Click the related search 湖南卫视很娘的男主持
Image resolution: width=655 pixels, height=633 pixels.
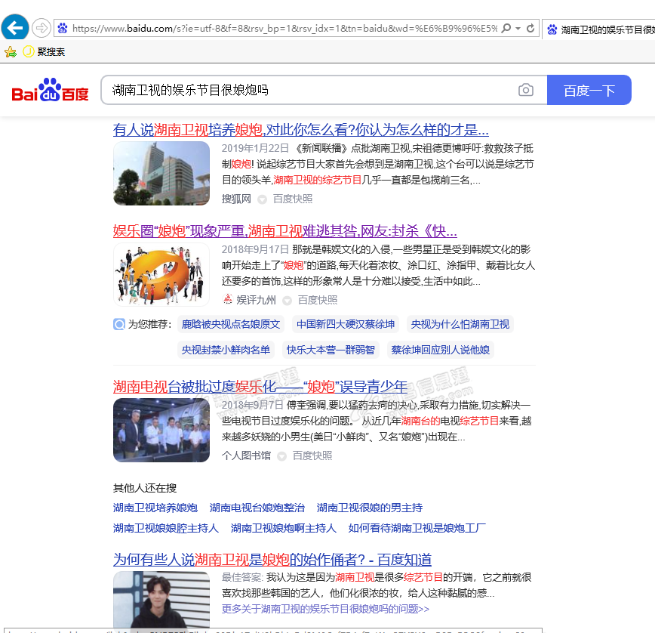click(369, 508)
